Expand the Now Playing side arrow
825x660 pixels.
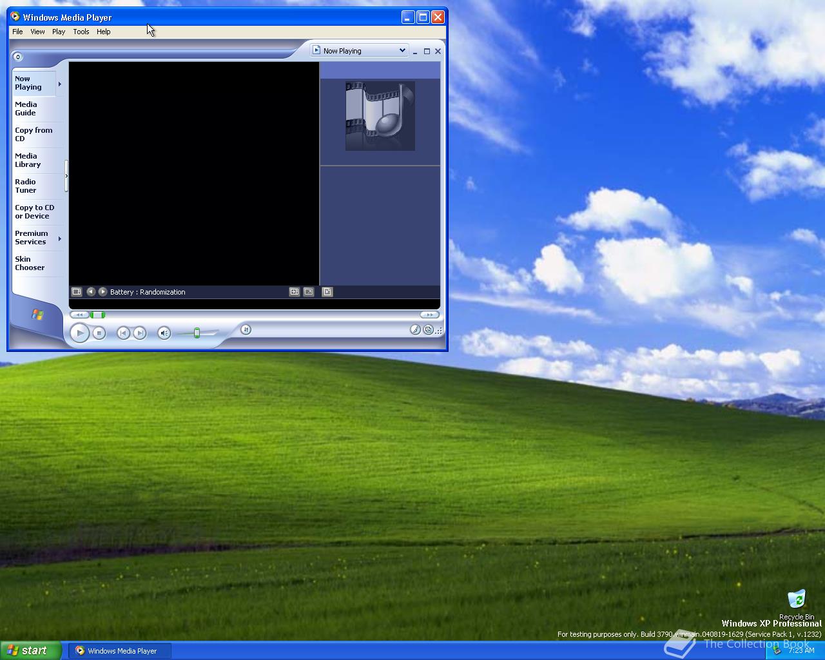coord(60,84)
